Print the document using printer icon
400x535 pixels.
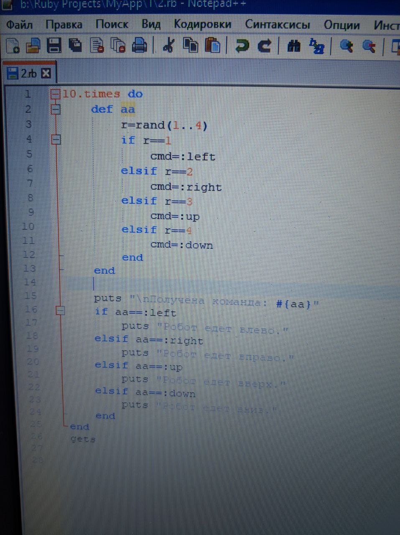(140, 45)
